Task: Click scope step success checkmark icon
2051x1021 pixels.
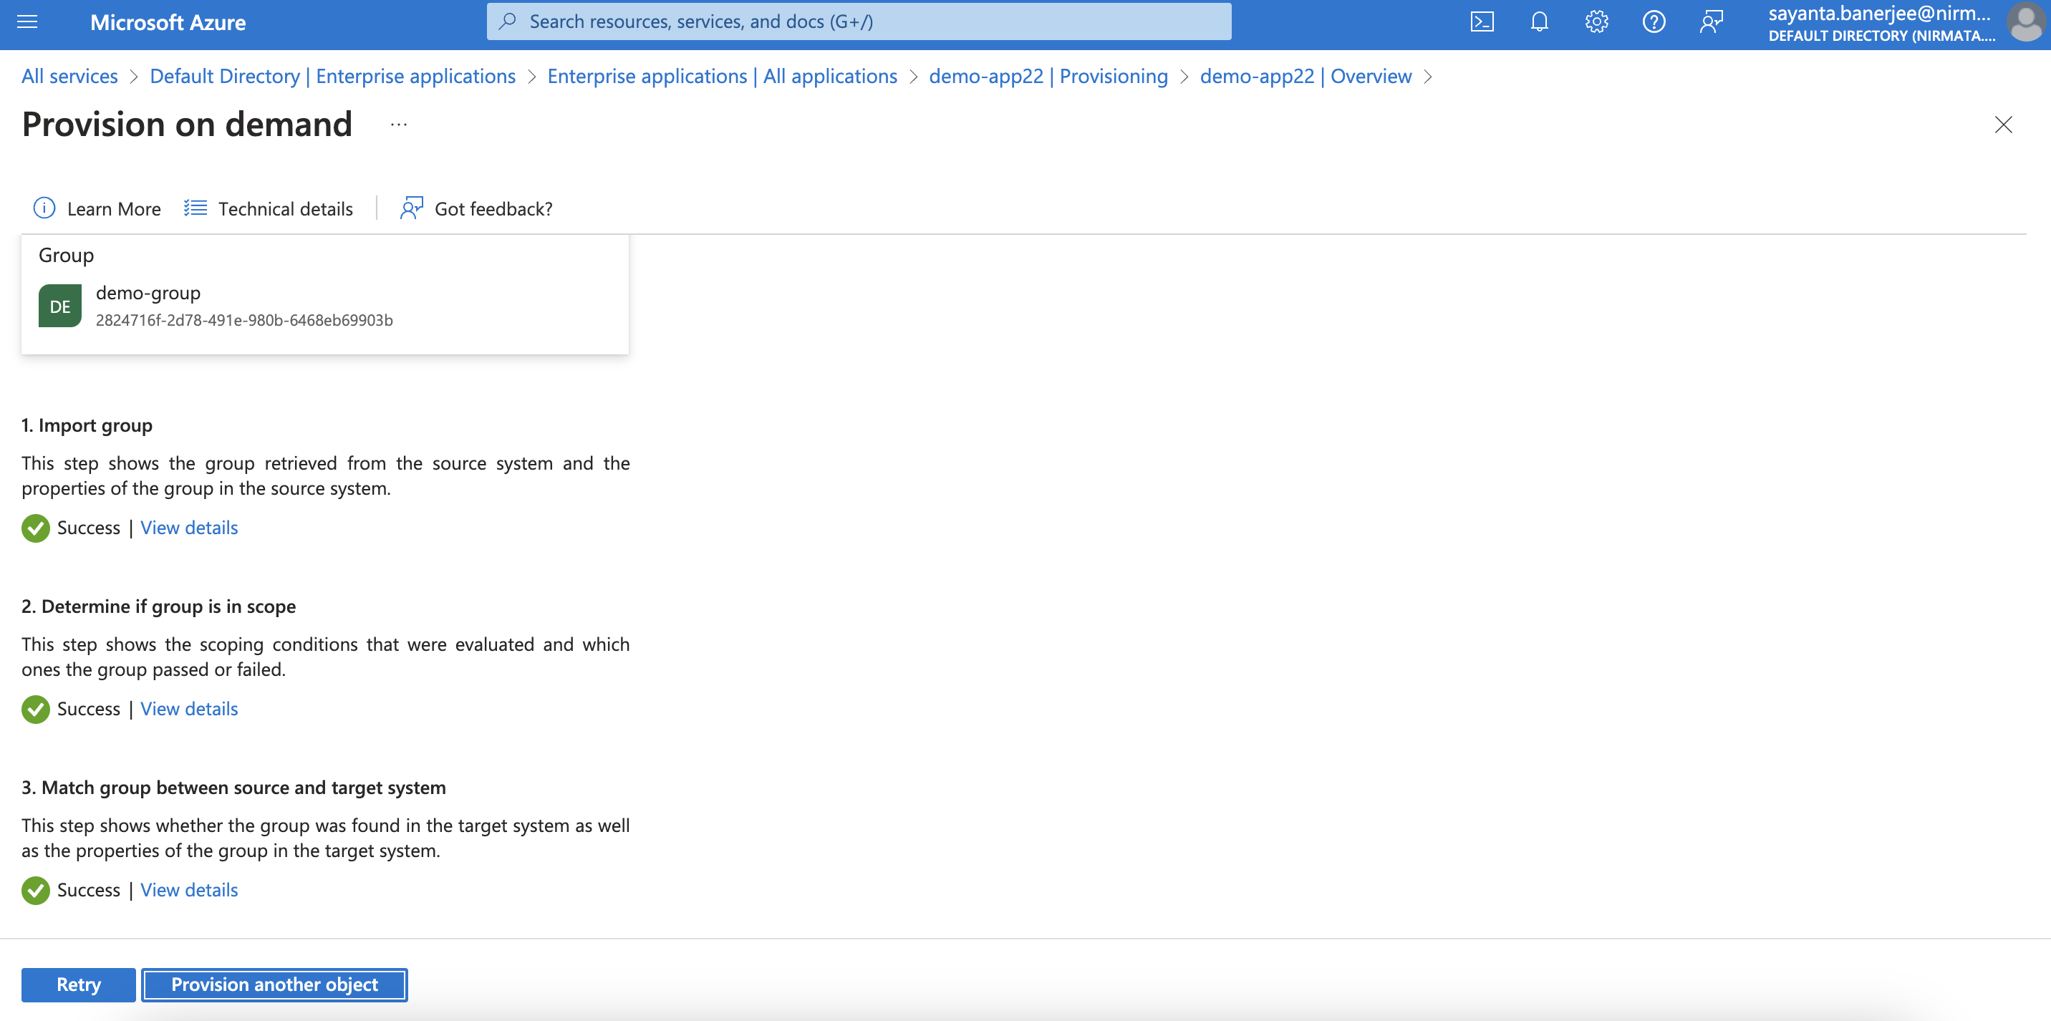Action: click(x=35, y=709)
